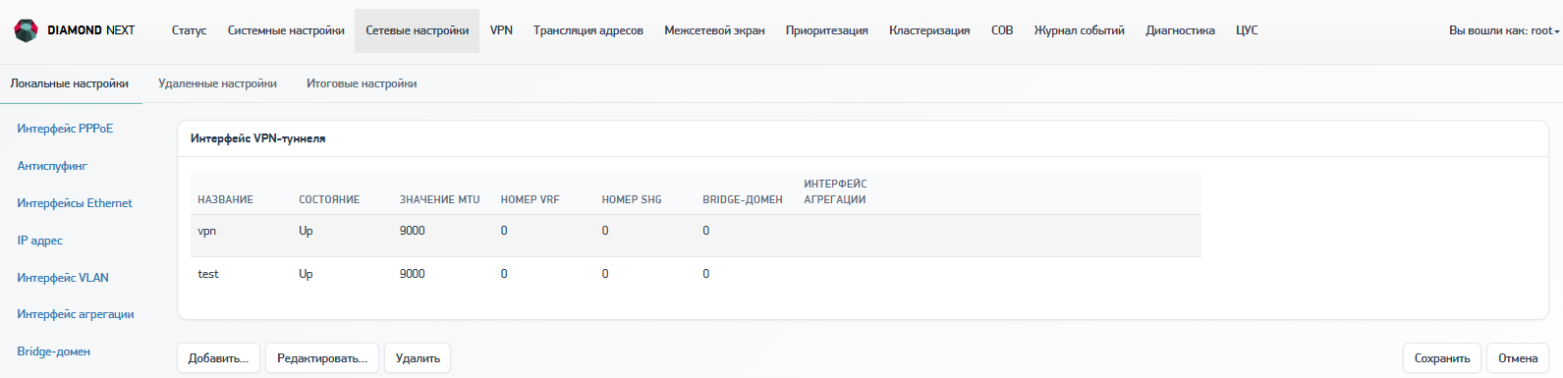Select the test tunnel row name
This screenshot has width=1563, height=378.
click(x=208, y=274)
